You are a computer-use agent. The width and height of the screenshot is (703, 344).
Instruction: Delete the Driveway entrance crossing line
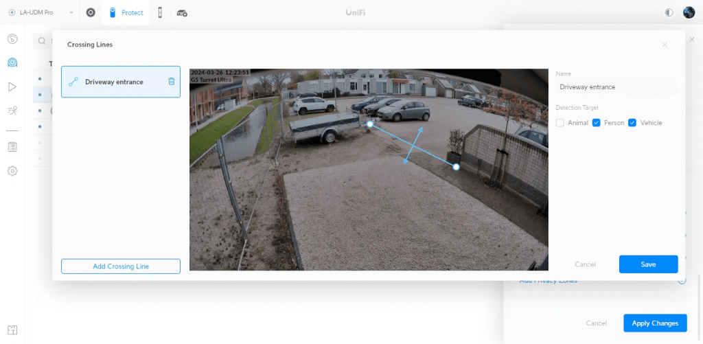tap(172, 82)
